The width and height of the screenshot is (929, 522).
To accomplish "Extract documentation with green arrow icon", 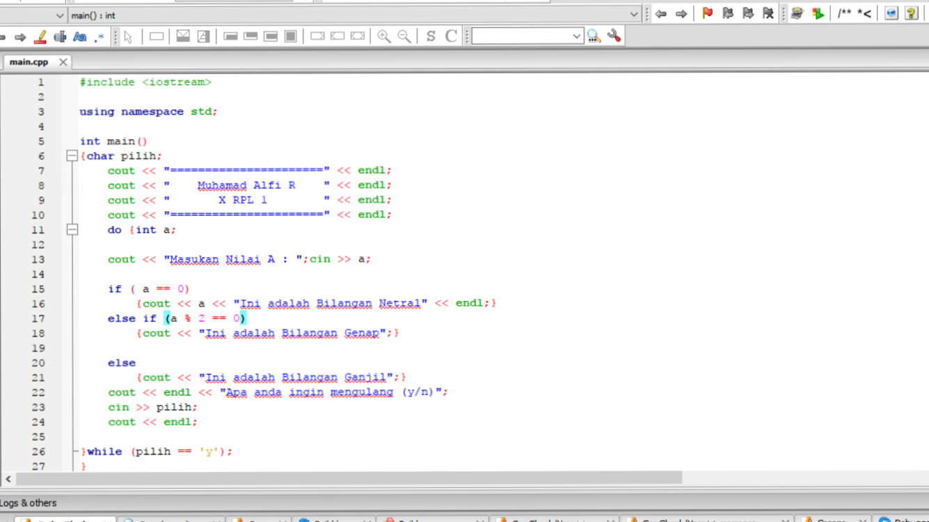I will (818, 13).
